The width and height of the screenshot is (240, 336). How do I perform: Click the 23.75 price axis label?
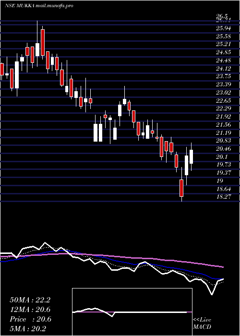(x=224, y=76)
